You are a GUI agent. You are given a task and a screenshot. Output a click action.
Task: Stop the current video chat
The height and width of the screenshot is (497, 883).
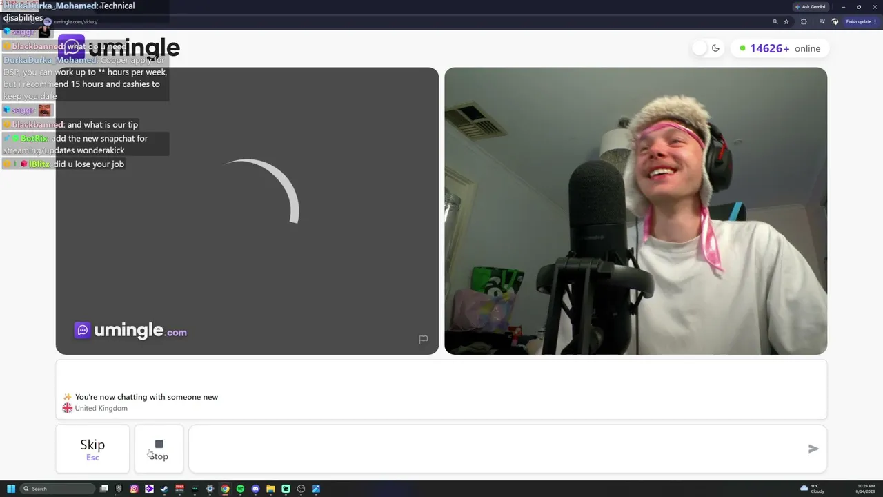(159, 449)
